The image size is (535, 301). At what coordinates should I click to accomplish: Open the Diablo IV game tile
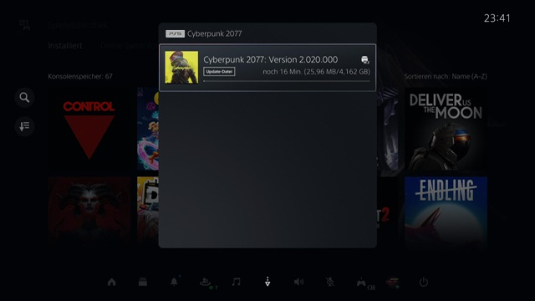click(x=89, y=212)
